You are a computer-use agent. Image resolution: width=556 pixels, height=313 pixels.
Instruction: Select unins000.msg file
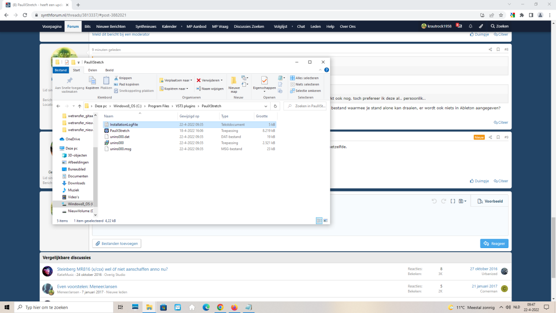point(120,149)
